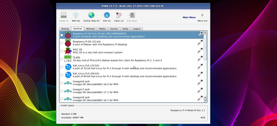Click network source icon on lineage16-rpi4 row
This screenshot has width=277, height=126.
pos(200,82)
